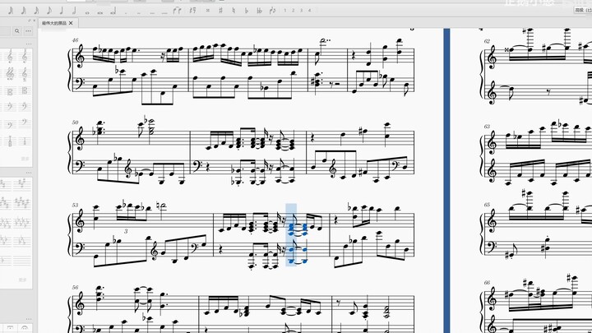Switch to voice 2

[293, 11]
